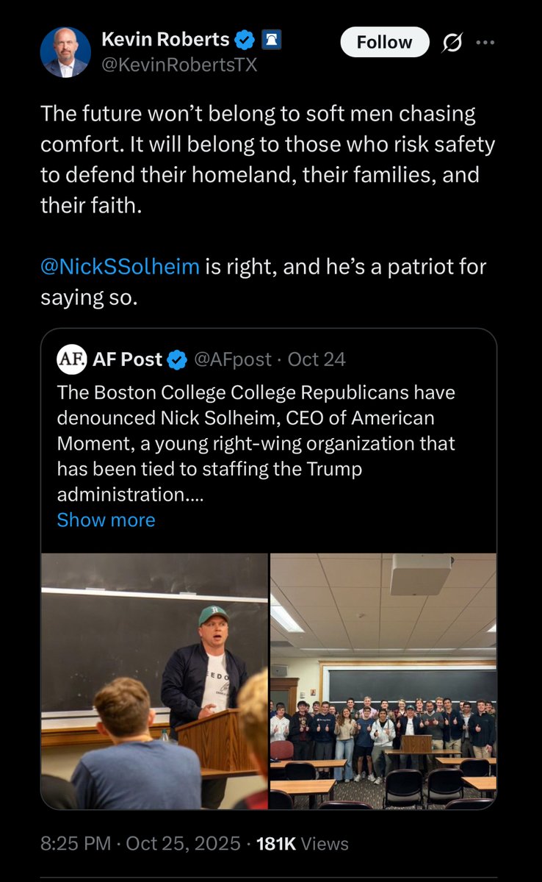Expand quoted post with Show more
542x882 pixels.
pos(106,520)
